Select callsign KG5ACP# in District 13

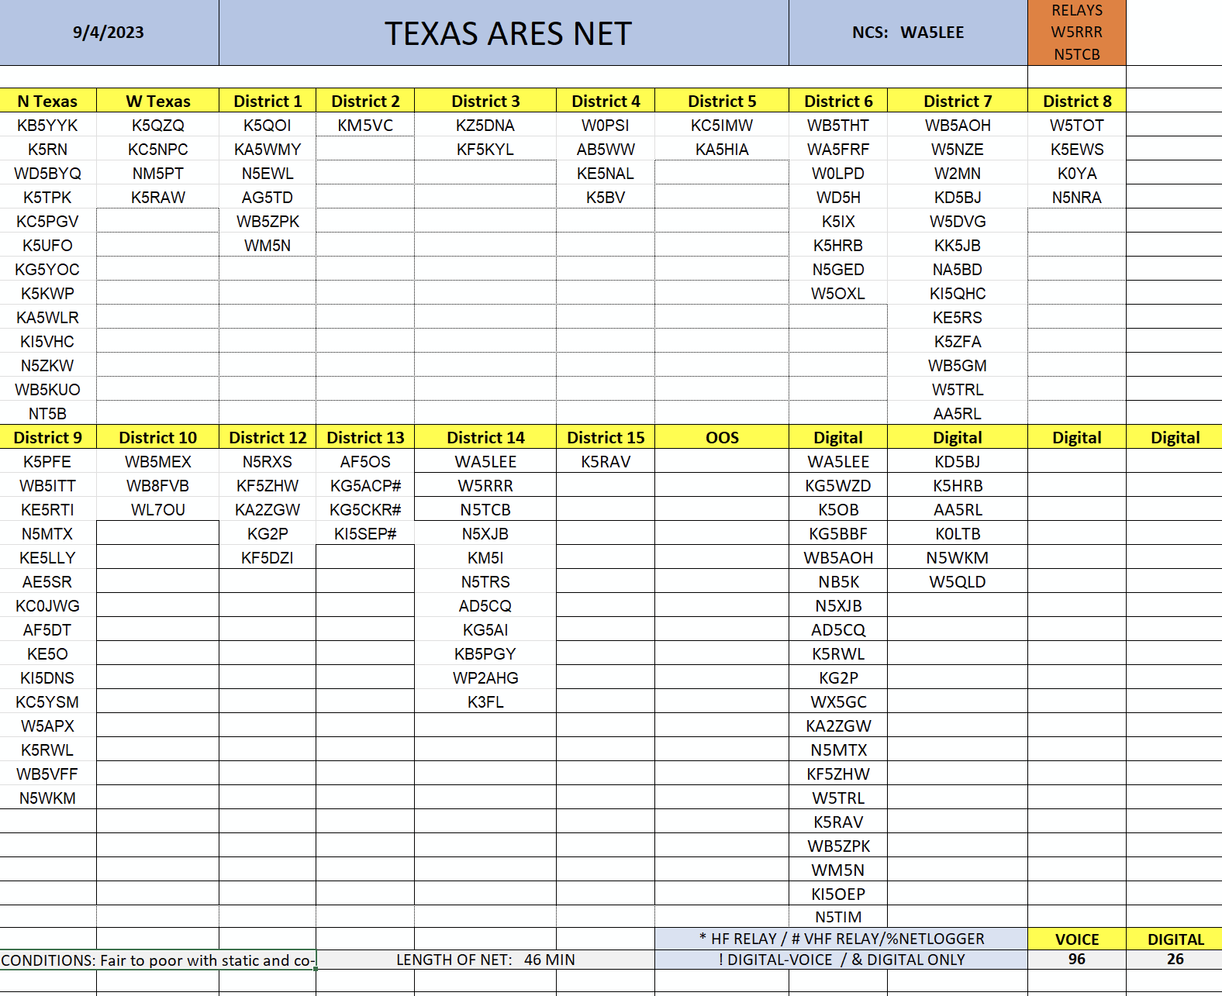click(x=365, y=485)
